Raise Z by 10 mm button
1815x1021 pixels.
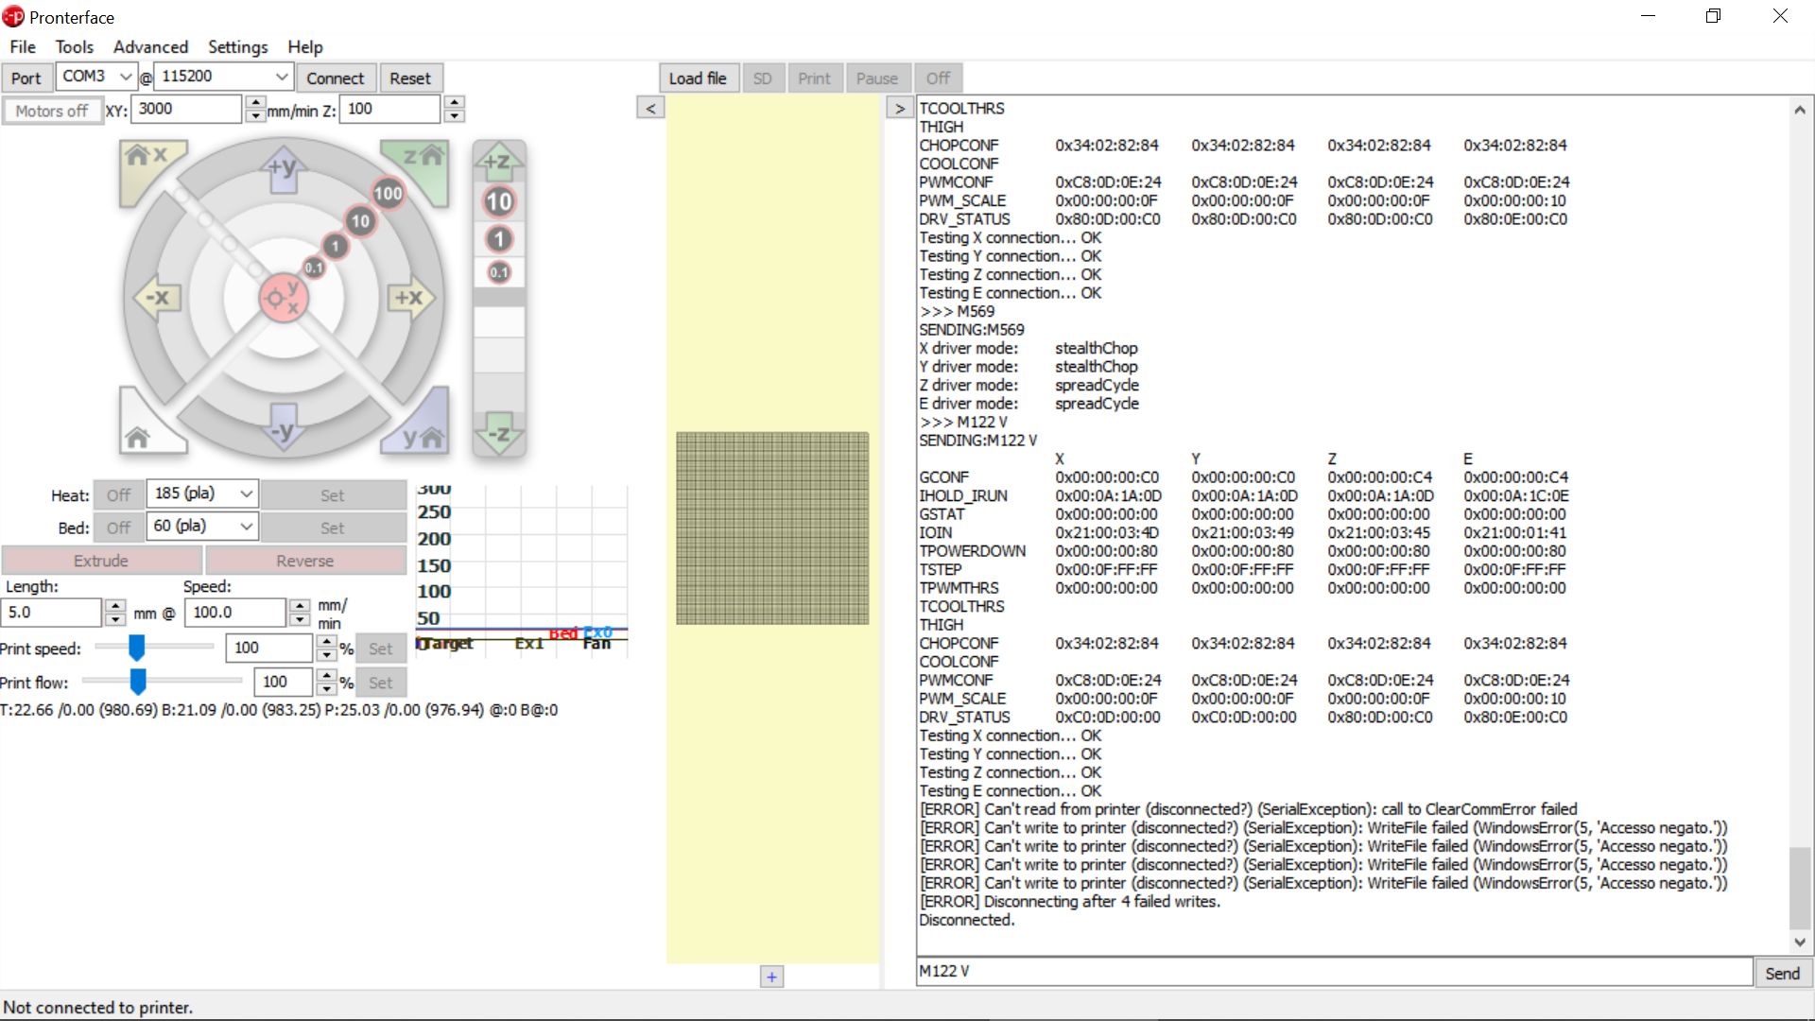[498, 201]
